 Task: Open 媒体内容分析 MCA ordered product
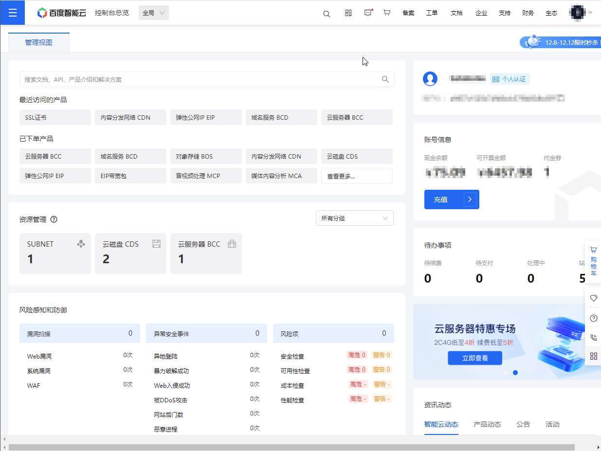click(281, 176)
